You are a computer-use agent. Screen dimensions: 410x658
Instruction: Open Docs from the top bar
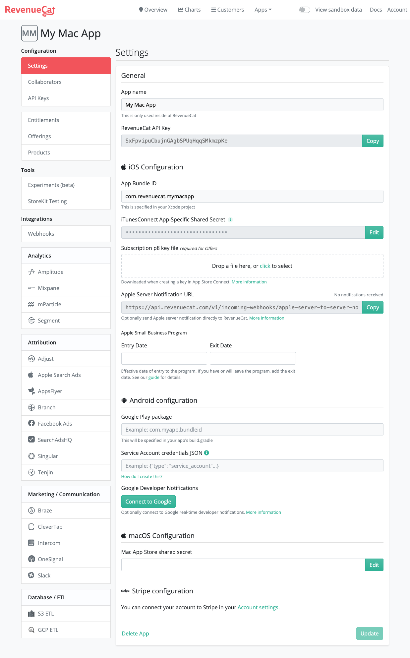tap(376, 10)
